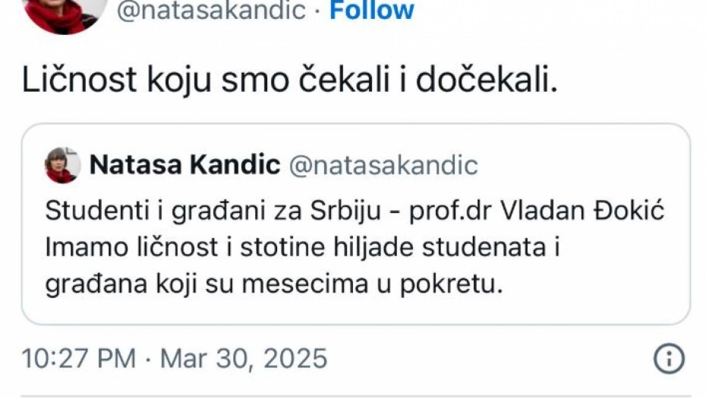This screenshot has height=398, width=706.
Task: Click the small avatar in quoted tweet
Action: (62, 165)
